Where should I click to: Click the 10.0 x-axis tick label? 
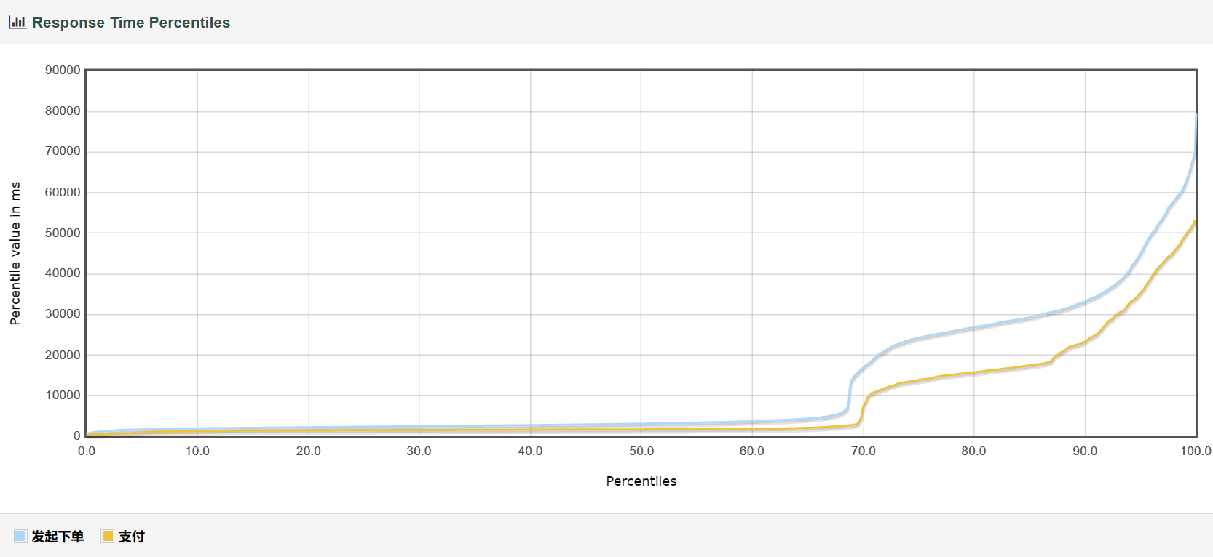[x=197, y=452]
